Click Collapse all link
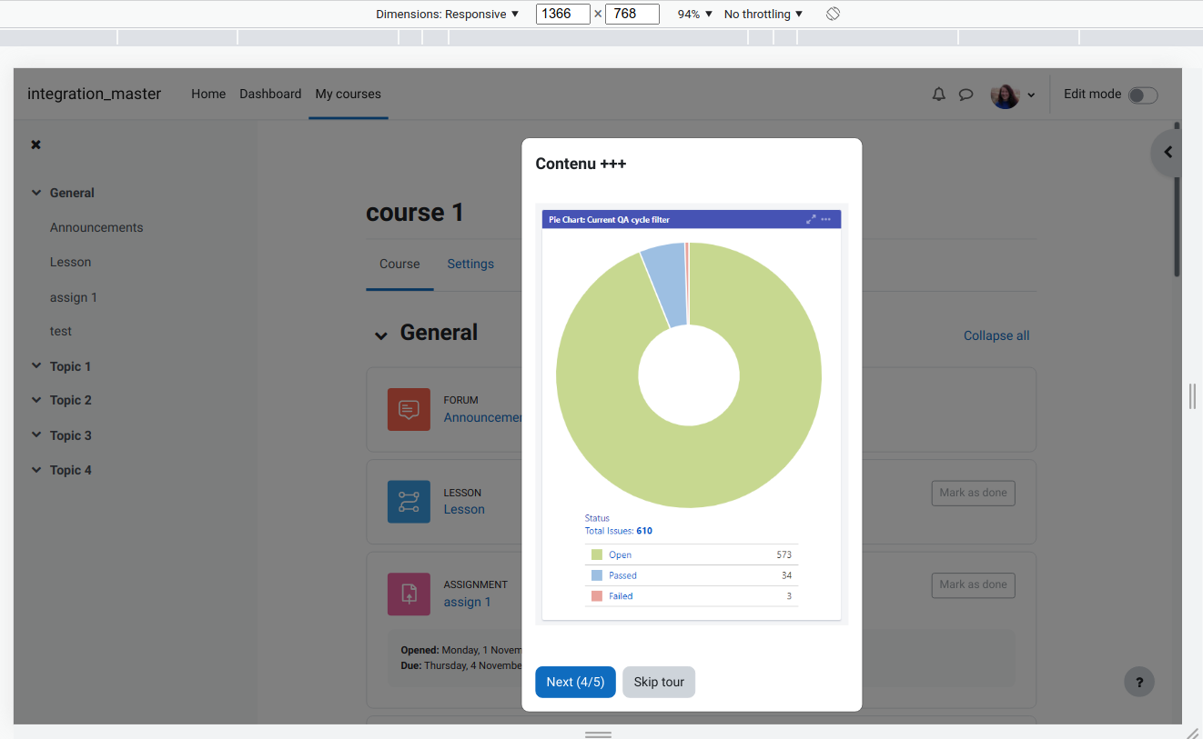The image size is (1203, 739). point(996,335)
